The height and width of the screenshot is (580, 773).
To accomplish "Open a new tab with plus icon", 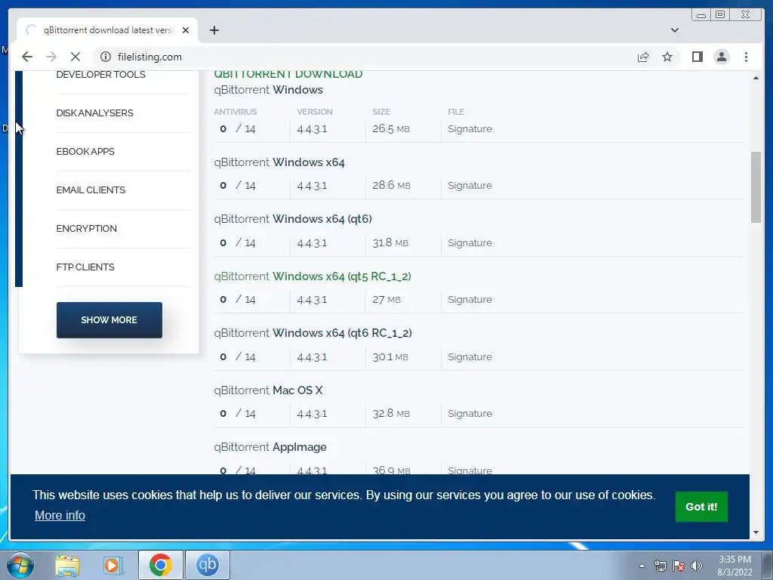I will pos(214,30).
